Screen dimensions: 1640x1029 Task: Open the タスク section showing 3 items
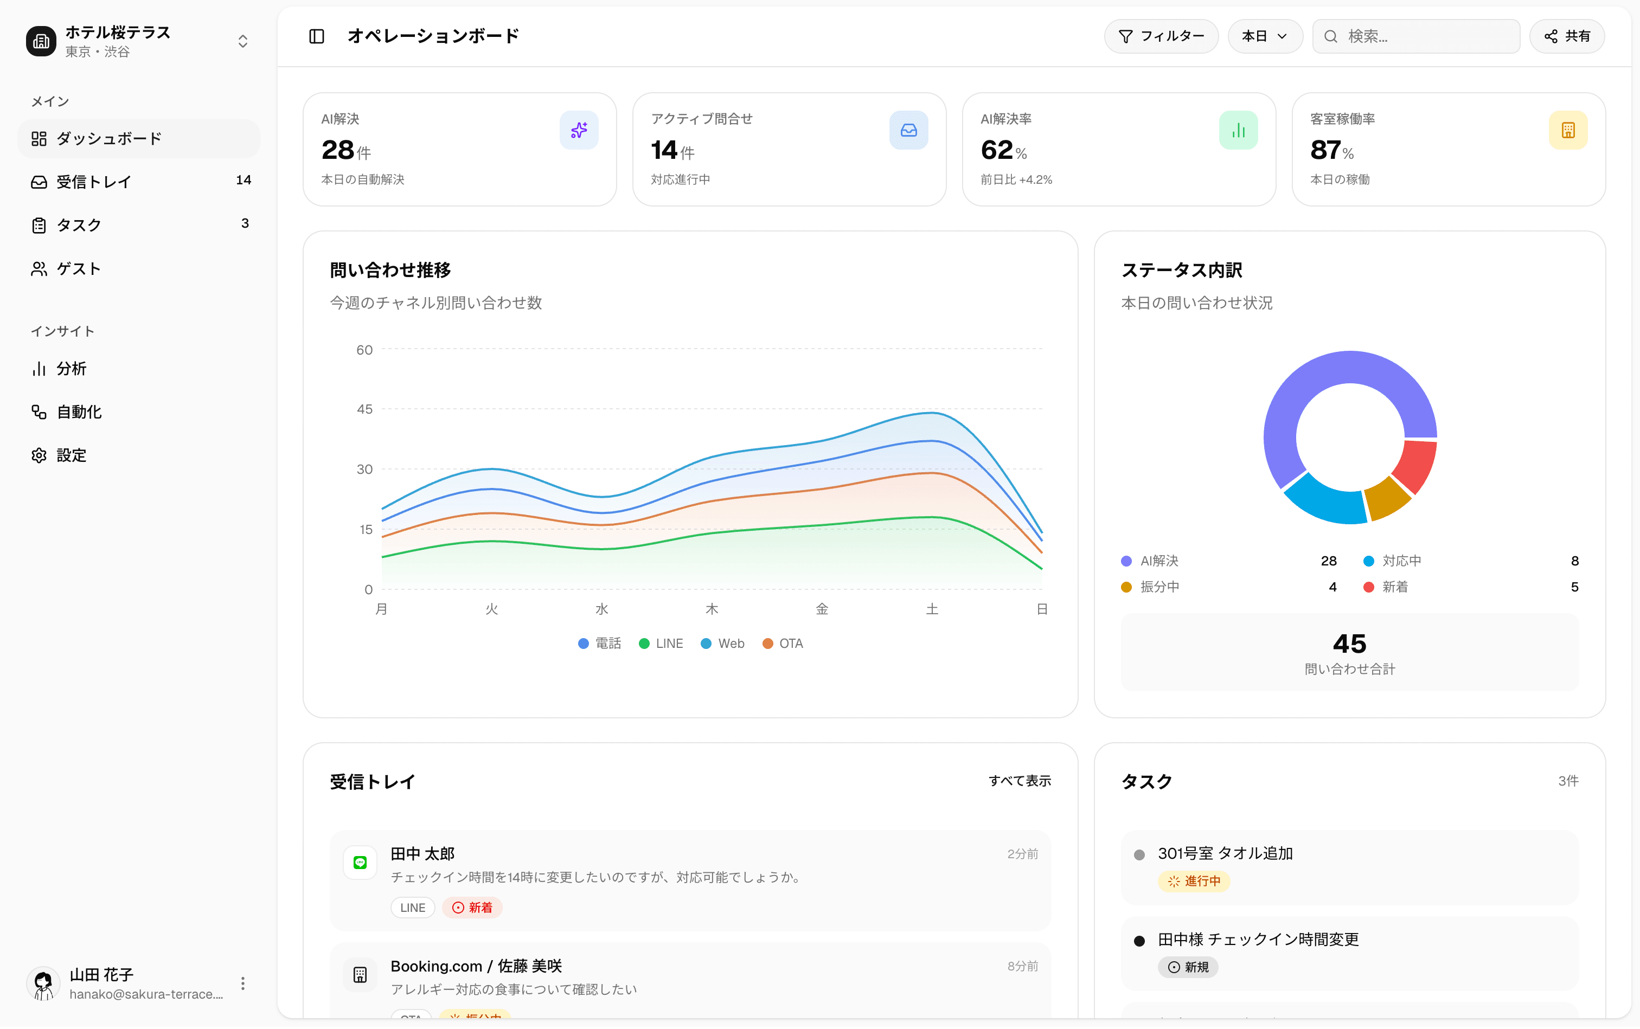pos(78,224)
